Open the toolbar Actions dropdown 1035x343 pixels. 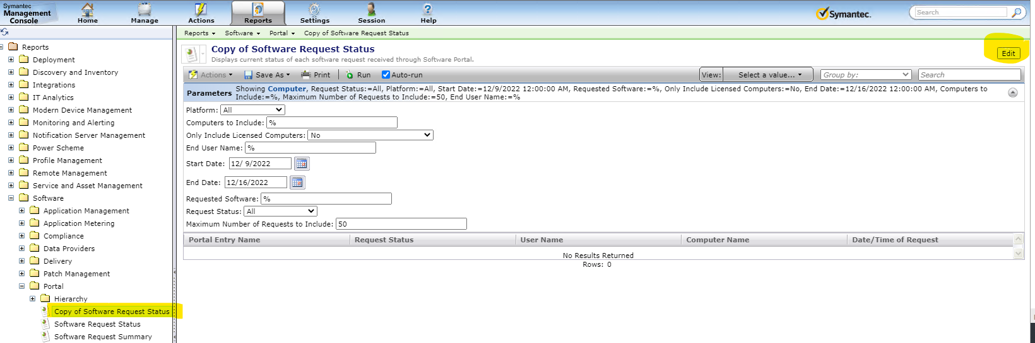[211, 75]
